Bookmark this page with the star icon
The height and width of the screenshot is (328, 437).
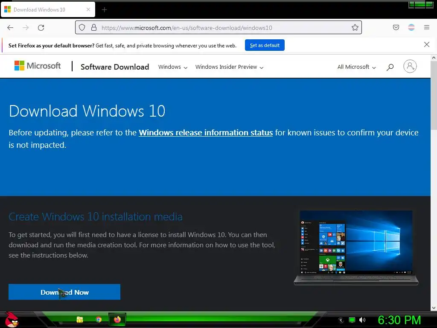tap(355, 27)
